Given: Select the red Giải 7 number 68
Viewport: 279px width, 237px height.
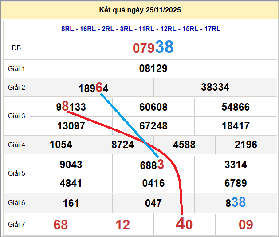Looking at the screenshot, I should 61,225.
